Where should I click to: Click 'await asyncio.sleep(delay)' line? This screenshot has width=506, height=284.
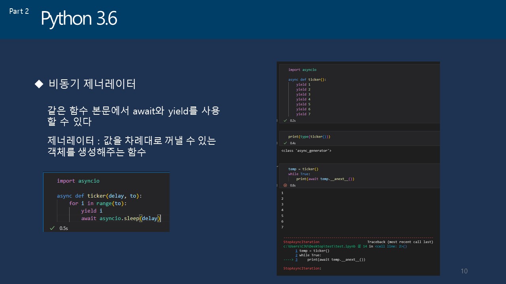pos(121,218)
